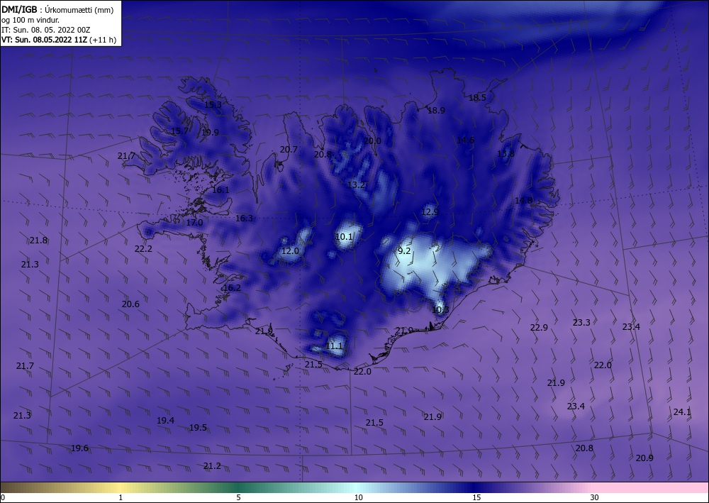Click the 23.3 map value

[581, 322]
